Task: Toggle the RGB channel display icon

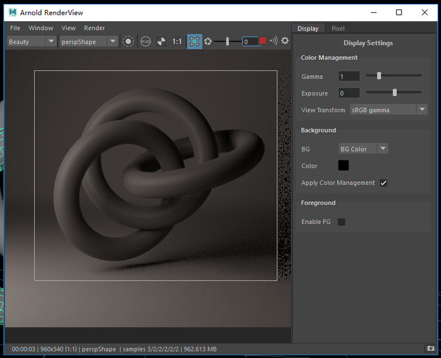Action: [145, 42]
